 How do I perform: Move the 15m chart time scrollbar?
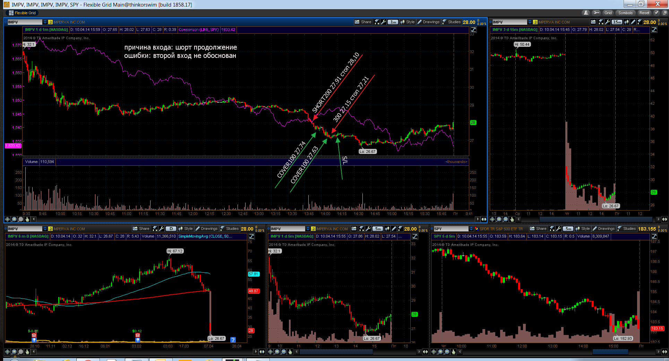click(596, 219)
